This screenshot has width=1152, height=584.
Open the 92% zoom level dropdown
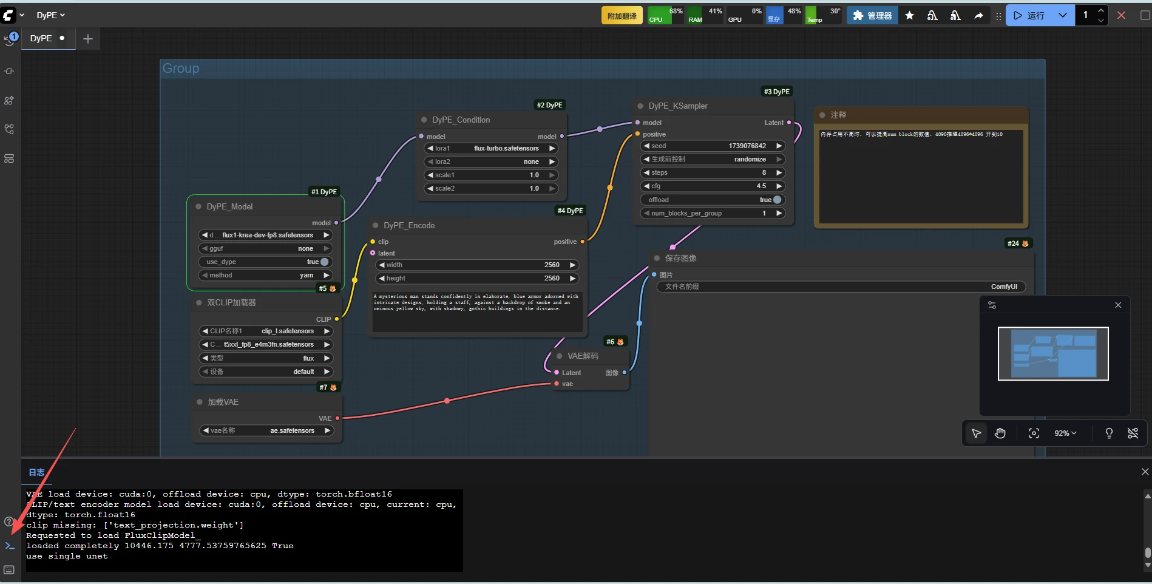tap(1065, 433)
